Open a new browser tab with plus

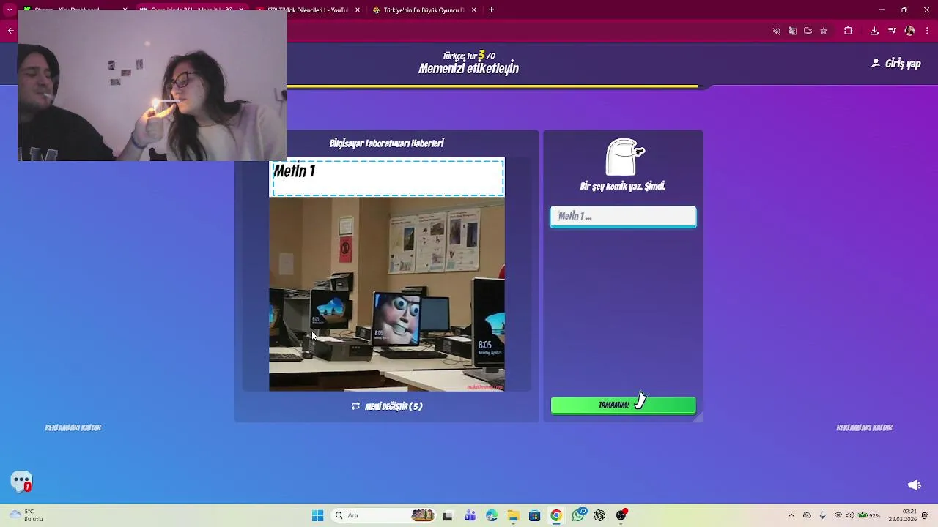tap(491, 10)
